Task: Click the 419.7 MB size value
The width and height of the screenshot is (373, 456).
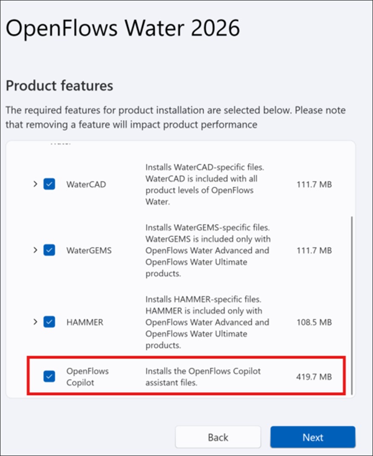Action: click(x=314, y=377)
